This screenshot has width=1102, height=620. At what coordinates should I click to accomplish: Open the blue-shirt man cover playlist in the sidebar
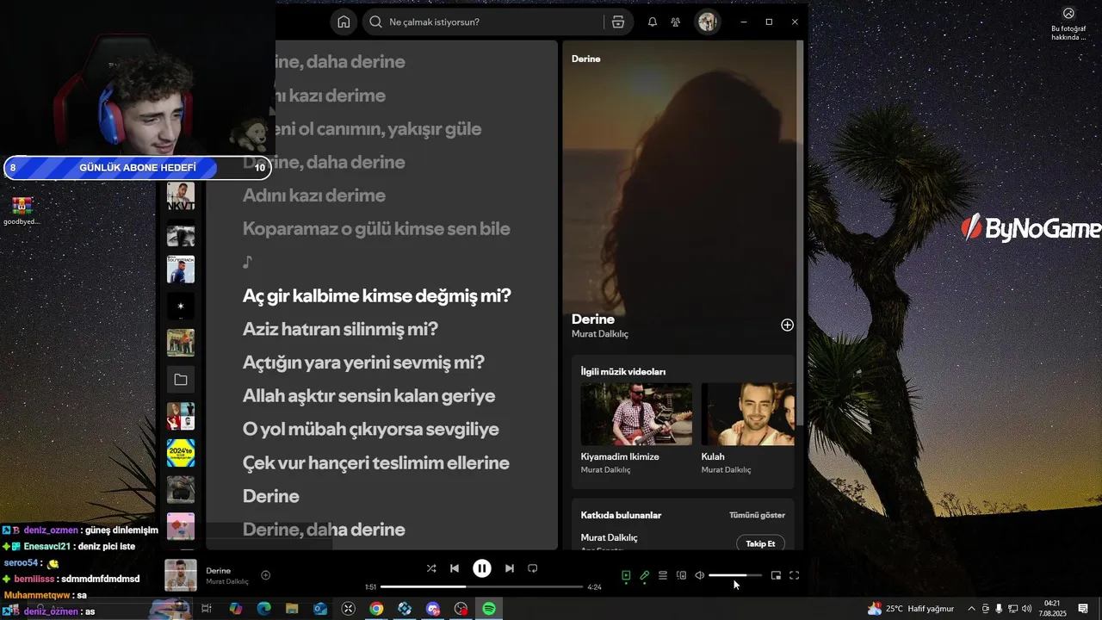[x=181, y=270]
